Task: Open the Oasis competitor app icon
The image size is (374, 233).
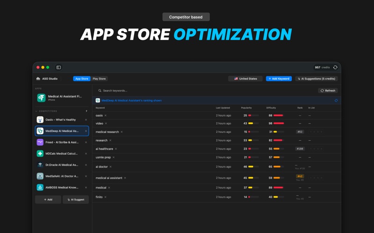Action: (40, 120)
